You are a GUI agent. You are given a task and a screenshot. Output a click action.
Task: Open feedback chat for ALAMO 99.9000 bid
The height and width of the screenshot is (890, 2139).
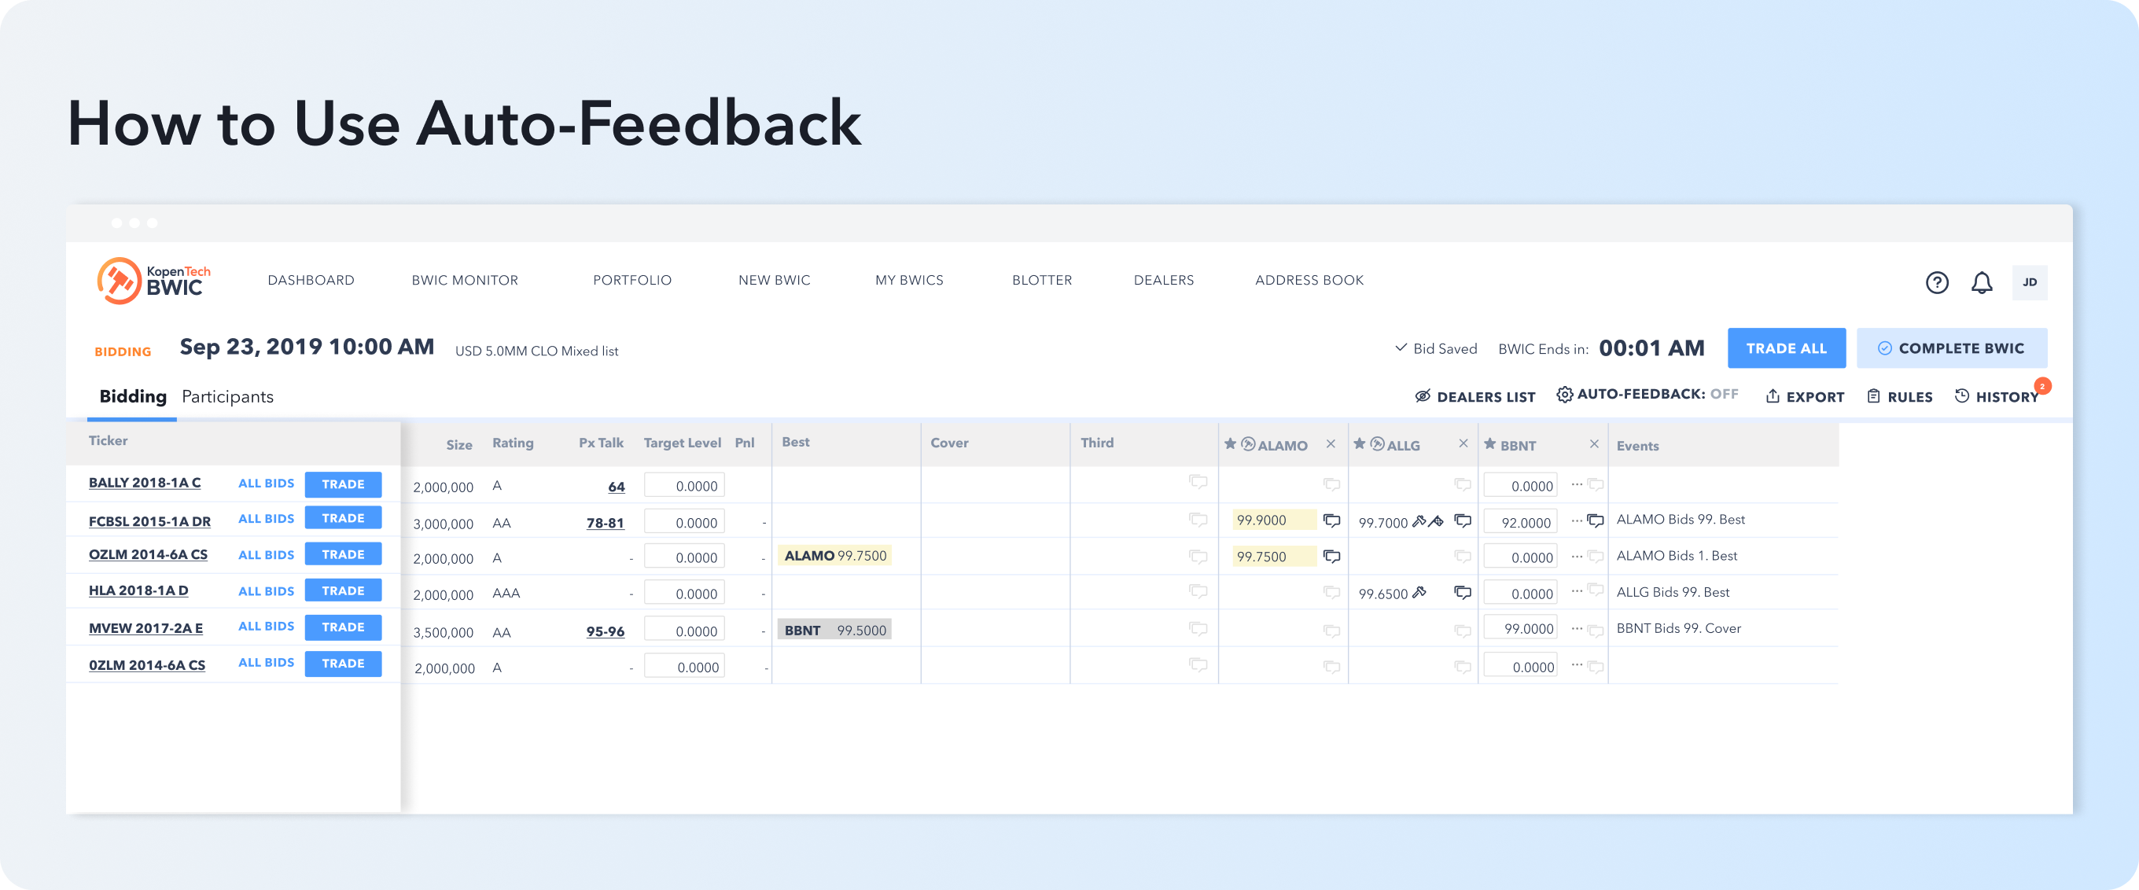tap(1332, 520)
